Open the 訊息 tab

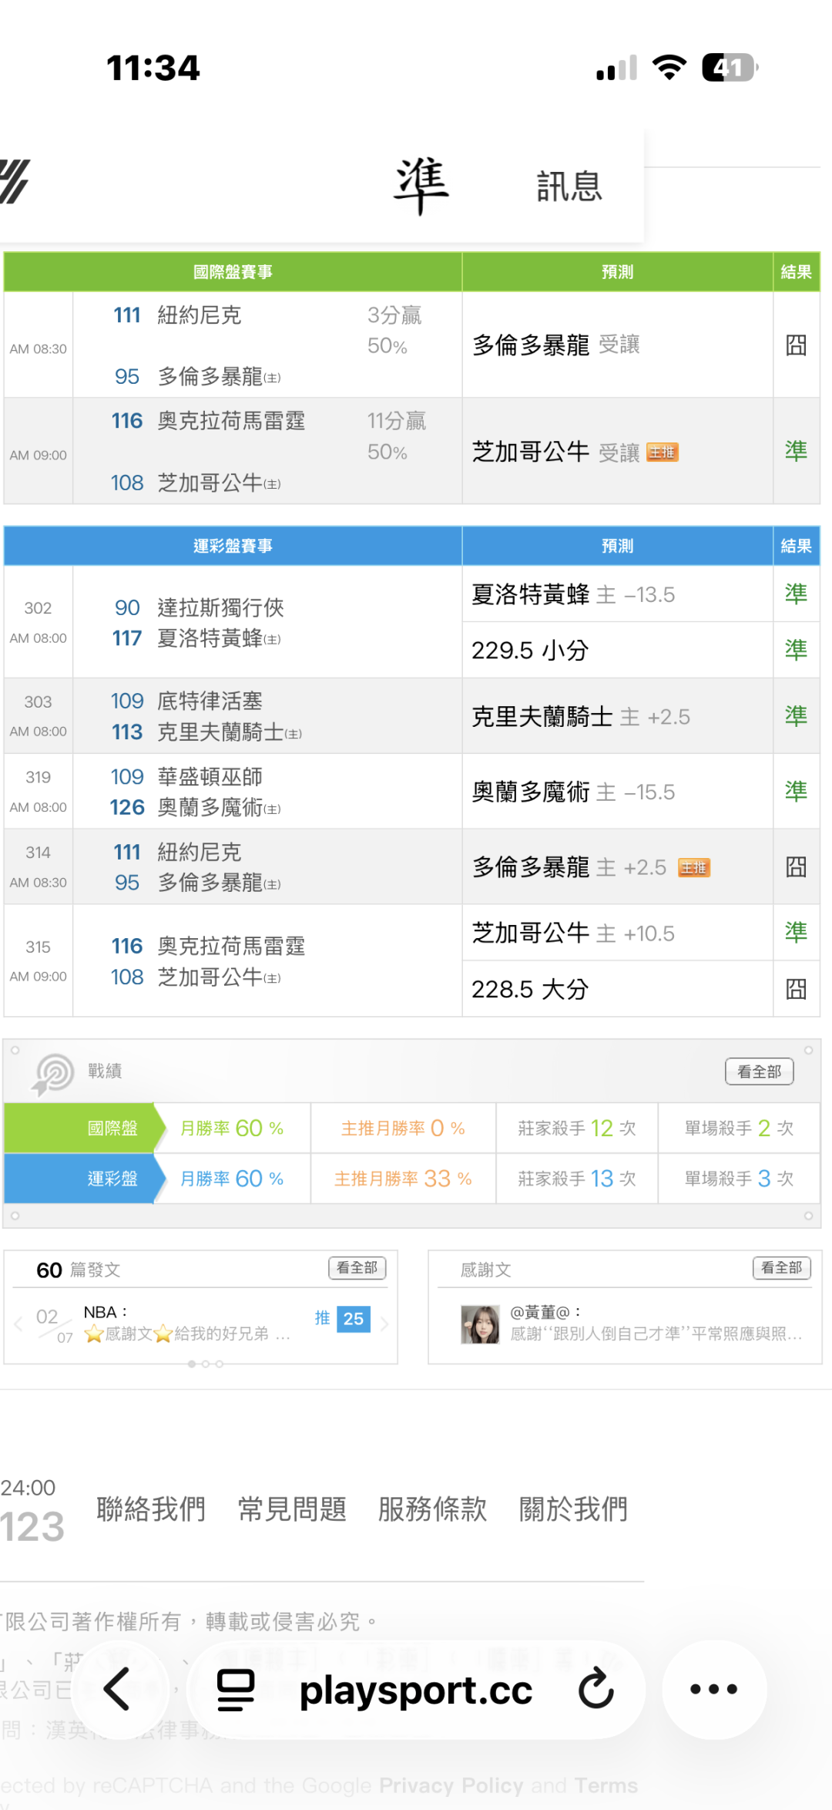pos(569,187)
